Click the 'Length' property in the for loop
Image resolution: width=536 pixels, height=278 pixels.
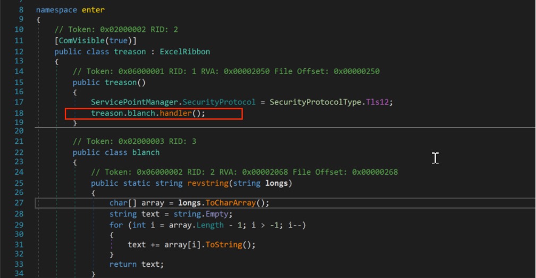coord(210,225)
